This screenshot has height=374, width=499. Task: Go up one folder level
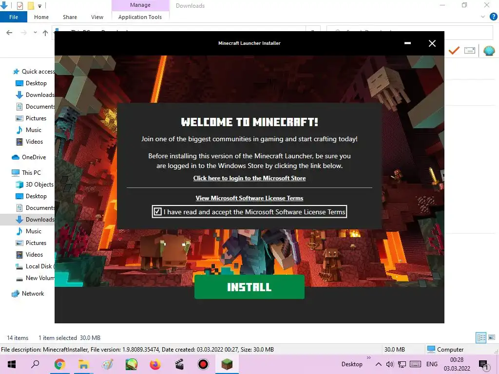[x=45, y=33]
